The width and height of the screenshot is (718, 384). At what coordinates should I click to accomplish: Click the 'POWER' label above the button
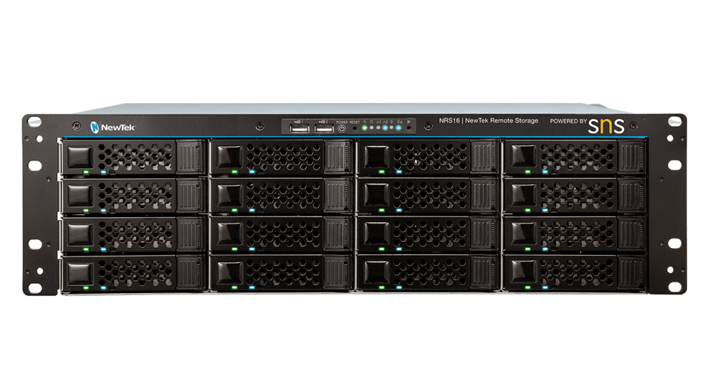[x=342, y=122]
